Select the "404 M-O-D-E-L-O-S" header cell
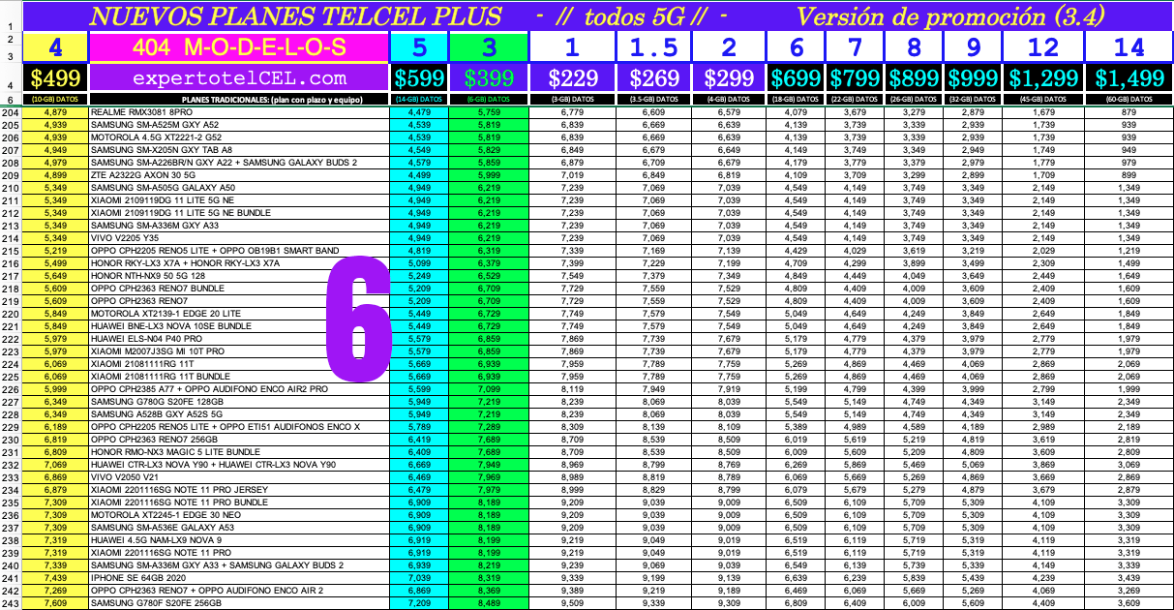 tap(239, 47)
